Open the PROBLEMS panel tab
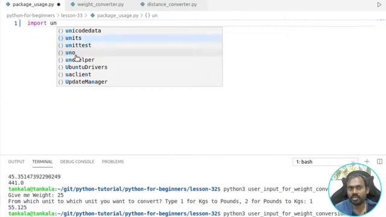Image resolution: width=386 pixels, height=217 pixels. pyautogui.click(x=113, y=162)
